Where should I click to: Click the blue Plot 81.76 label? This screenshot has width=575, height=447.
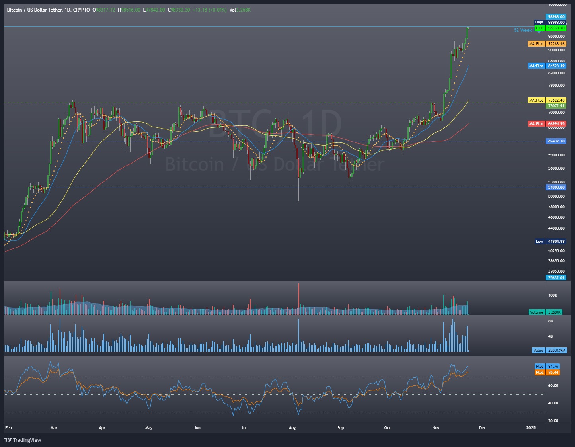click(x=547, y=367)
